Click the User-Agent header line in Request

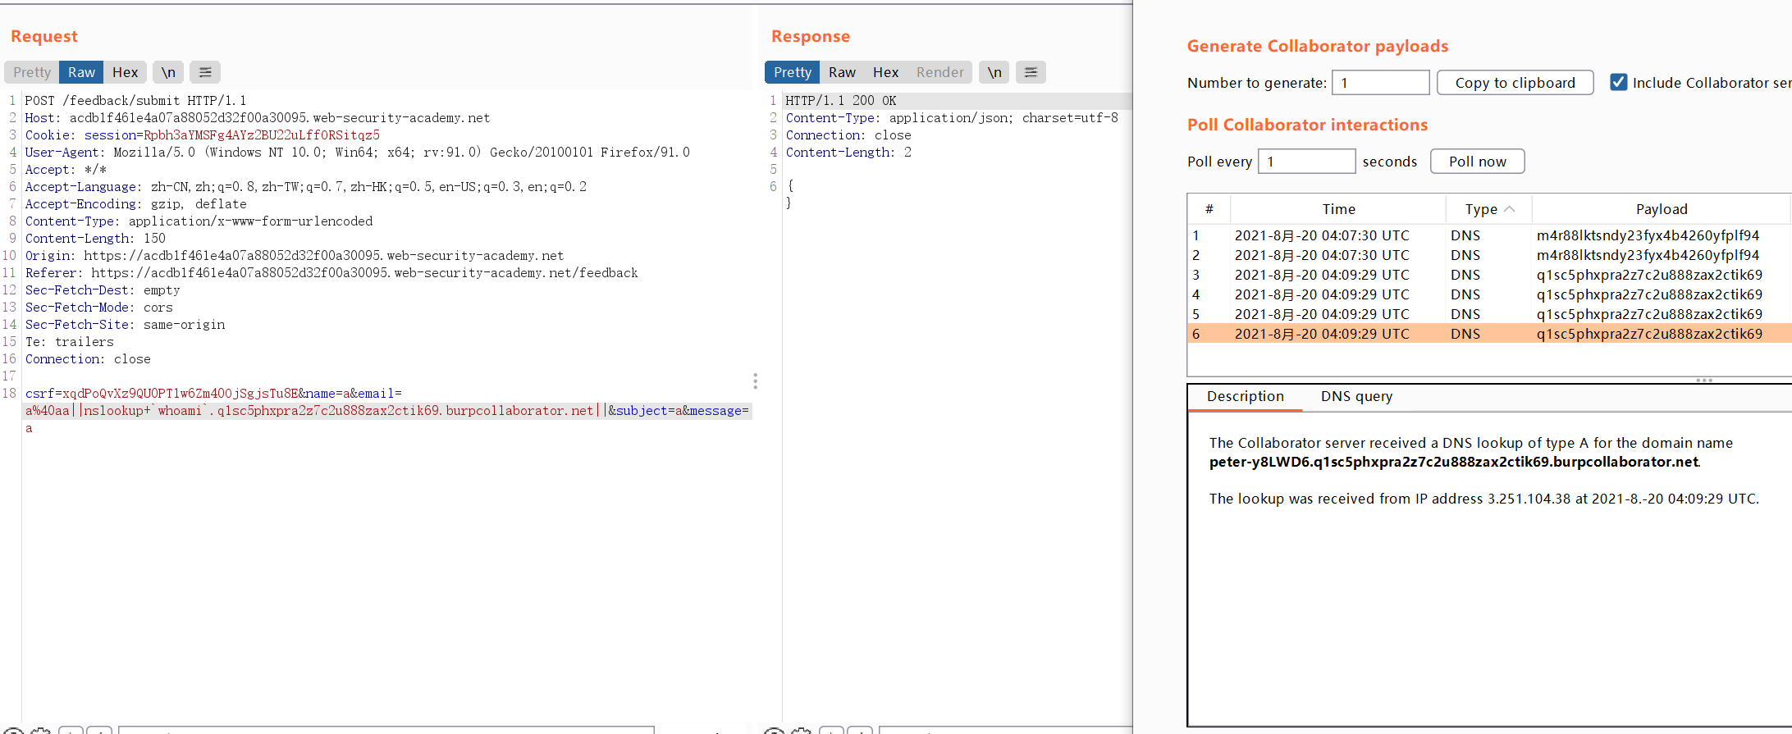357,153
